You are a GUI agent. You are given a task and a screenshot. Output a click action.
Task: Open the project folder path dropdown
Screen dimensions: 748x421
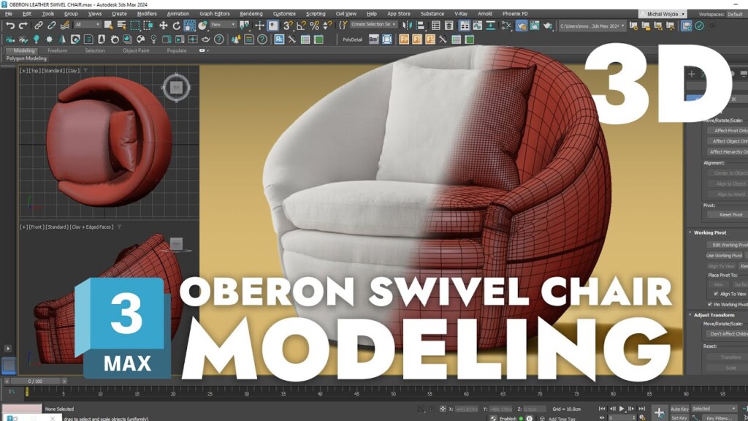pyautogui.click(x=592, y=26)
